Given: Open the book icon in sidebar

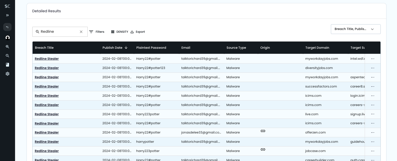Looking at the screenshot, I should pos(8,65).
